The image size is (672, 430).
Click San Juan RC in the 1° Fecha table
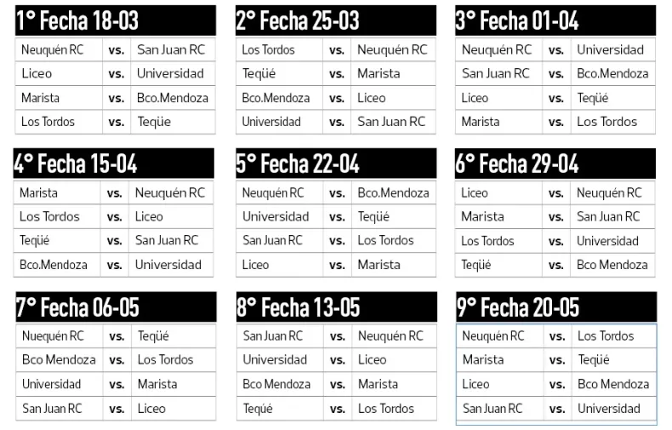point(171,49)
